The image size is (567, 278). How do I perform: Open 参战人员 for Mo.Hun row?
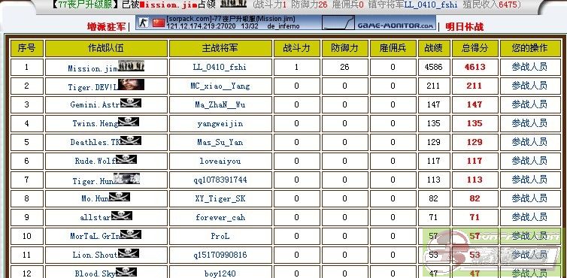pyautogui.click(x=529, y=198)
